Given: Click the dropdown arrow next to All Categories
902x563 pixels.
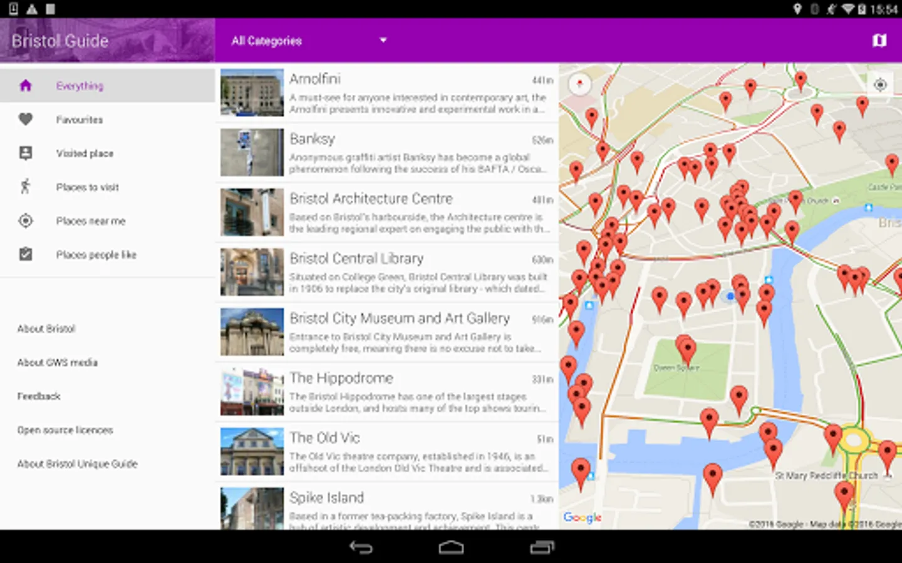Looking at the screenshot, I should (x=383, y=40).
